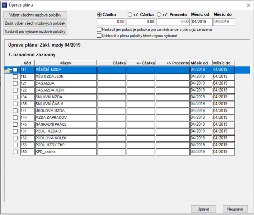Screen dimensions: 254x215
Task: Click the top Měsíc od input field
Action: (202, 22)
